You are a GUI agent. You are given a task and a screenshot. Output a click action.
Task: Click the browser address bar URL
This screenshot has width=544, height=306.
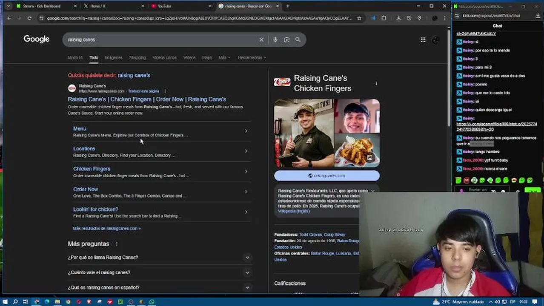coord(199,18)
